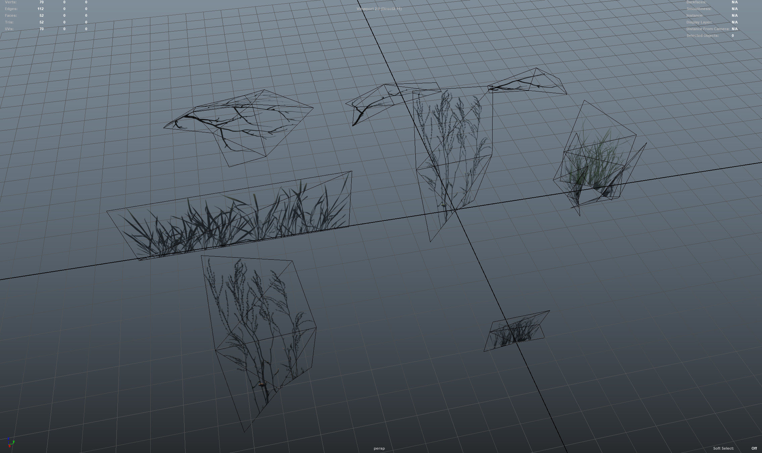762x453 pixels.
Task: Click the Selected Objects value 0
Action: click(733, 36)
